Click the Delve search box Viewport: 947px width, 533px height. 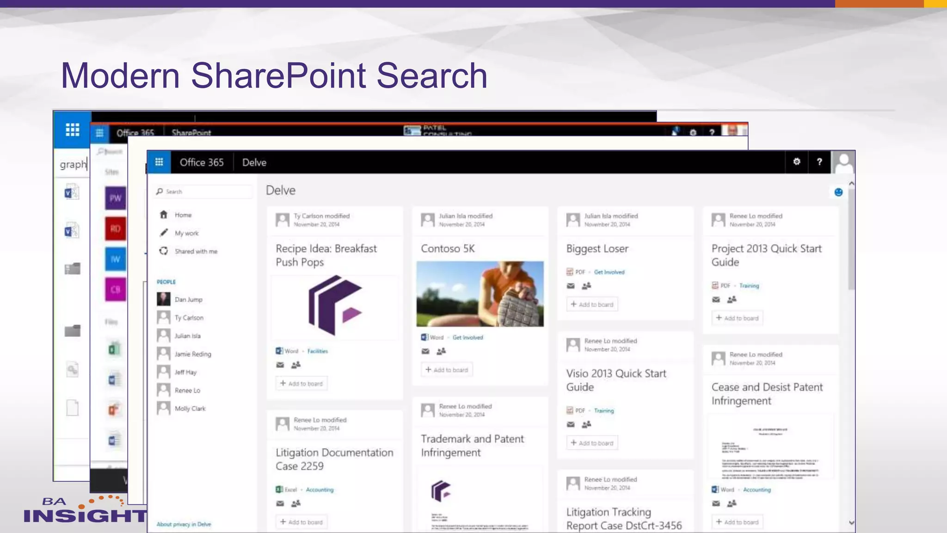203,192
